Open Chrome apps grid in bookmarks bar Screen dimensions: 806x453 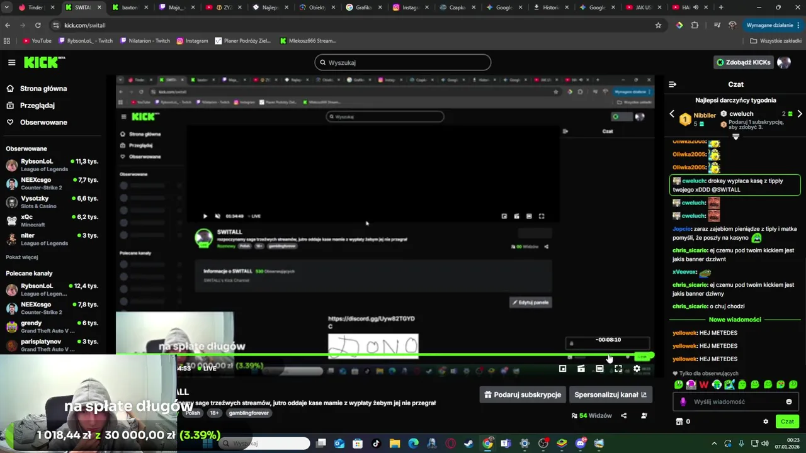7,41
